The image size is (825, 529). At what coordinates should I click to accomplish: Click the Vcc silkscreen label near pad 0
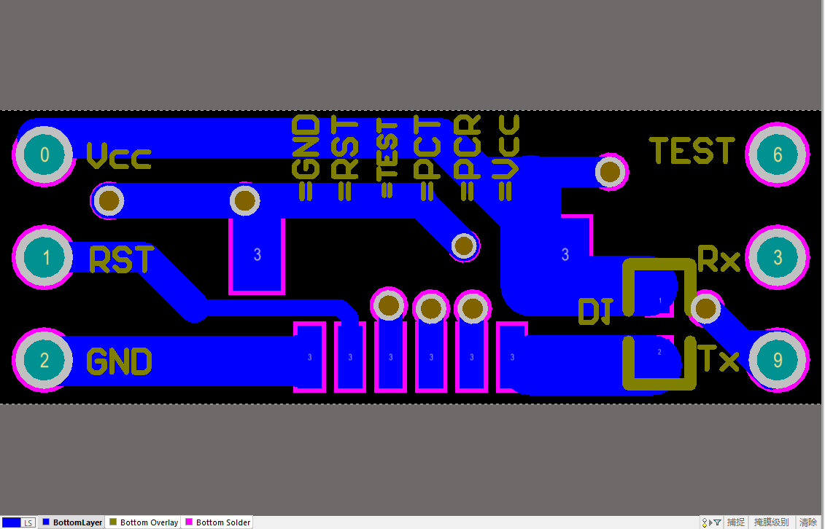[x=118, y=156]
